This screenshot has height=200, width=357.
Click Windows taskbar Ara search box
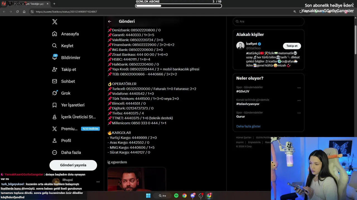[162, 196]
